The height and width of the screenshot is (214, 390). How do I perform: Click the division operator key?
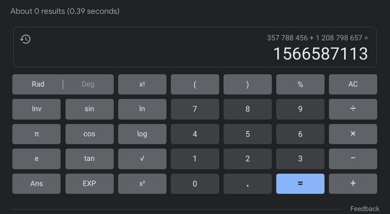pos(353,109)
